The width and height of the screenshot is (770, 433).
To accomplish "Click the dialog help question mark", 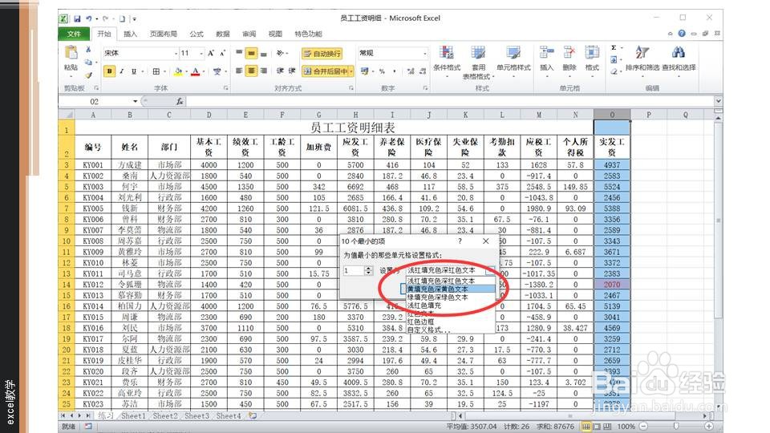I will tap(460, 241).
